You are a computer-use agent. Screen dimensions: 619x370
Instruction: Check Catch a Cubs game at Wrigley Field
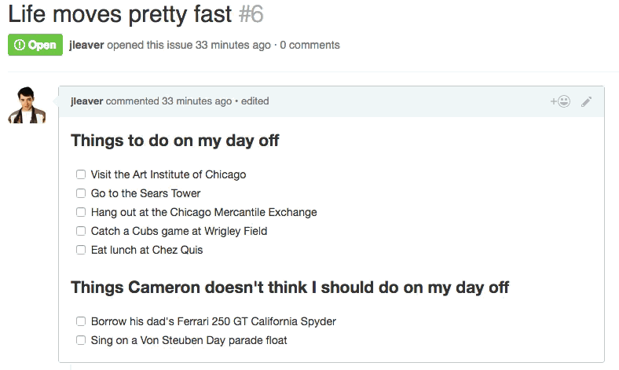tap(81, 231)
